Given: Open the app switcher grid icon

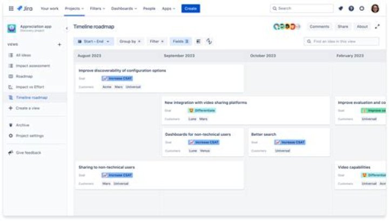Looking at the screenshot, I should [11, 9].
